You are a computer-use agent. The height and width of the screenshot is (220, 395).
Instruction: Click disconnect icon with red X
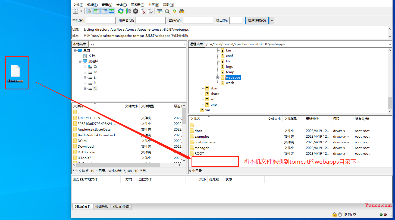point(143,11)
